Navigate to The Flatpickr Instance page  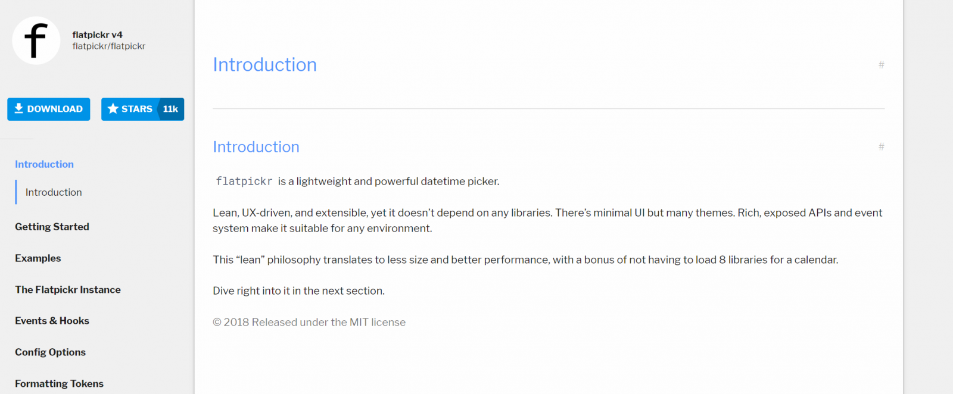pyautogui.click(x=68, y=290)
